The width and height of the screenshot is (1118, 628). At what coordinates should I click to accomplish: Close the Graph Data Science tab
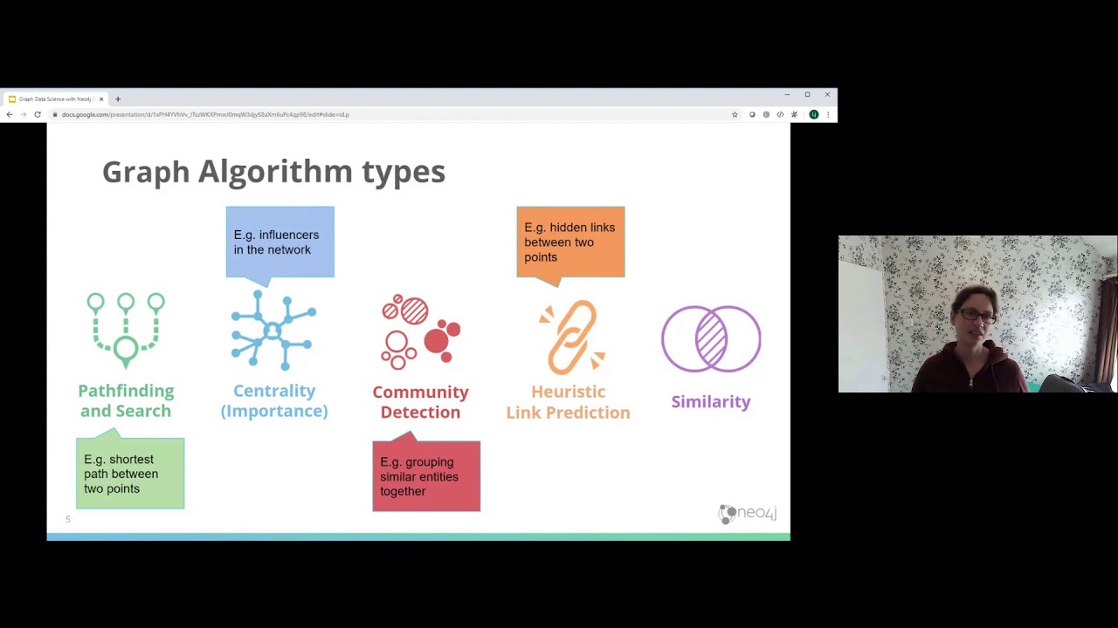[101, 99]
